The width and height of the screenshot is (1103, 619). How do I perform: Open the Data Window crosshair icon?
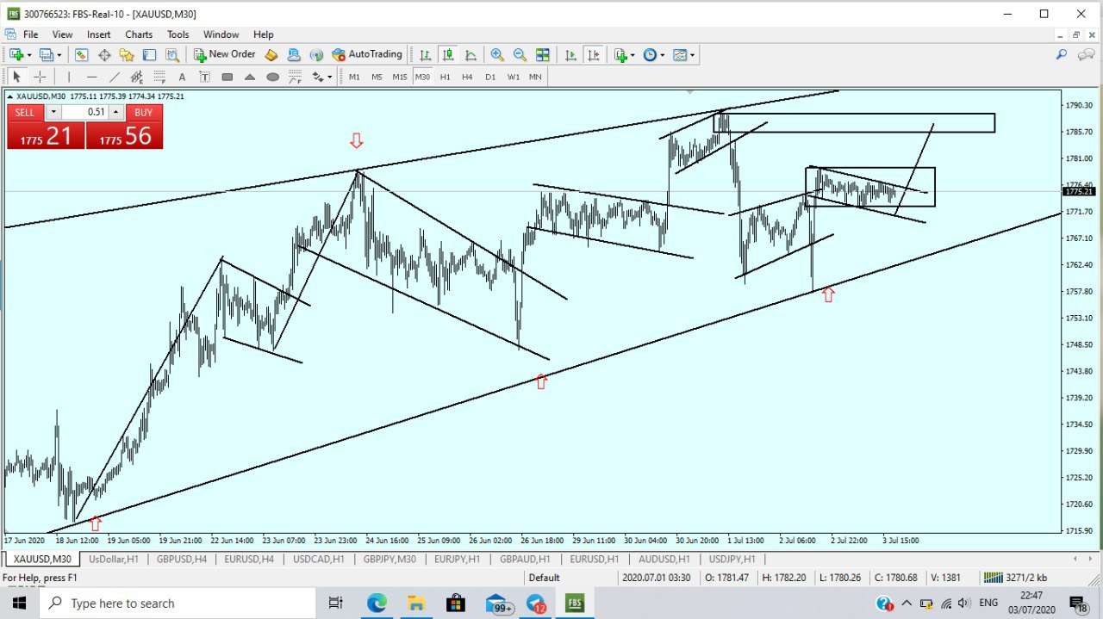(x=104, y=55)
